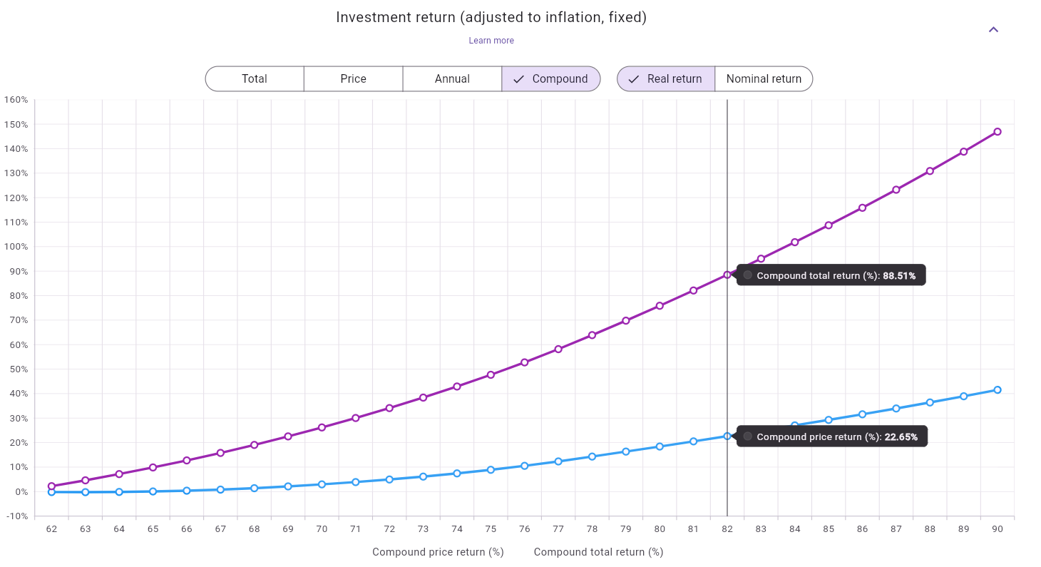Toggle the Compound return mode off

[x=551, y=78]
